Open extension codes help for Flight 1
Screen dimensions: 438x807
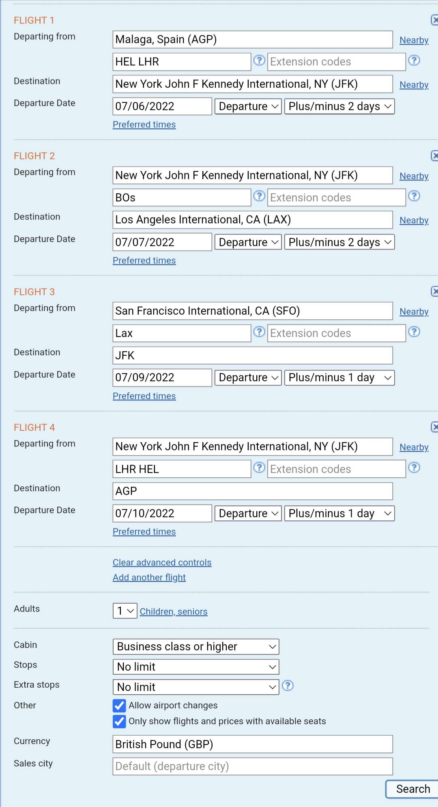pyautogui.click(x=414, y=60)
